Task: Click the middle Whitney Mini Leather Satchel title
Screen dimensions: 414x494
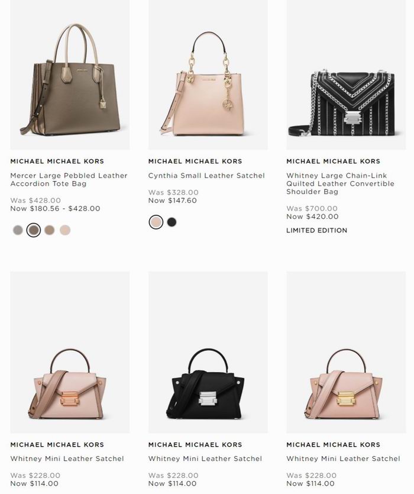Action: [x=205, y=459]
